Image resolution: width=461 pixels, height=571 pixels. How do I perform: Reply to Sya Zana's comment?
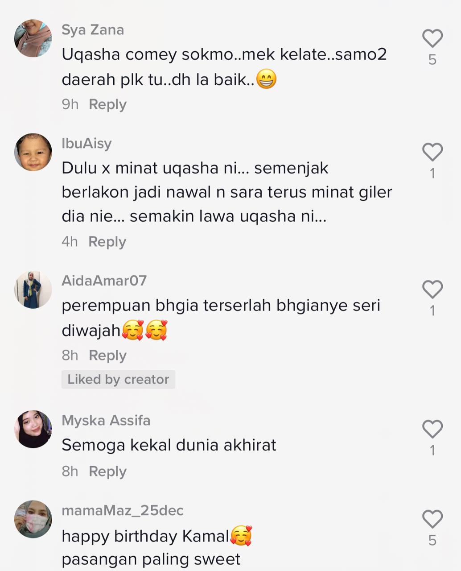pos(107,104)
